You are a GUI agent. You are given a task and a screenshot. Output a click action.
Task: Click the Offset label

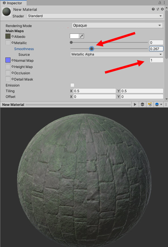[10, 96]
